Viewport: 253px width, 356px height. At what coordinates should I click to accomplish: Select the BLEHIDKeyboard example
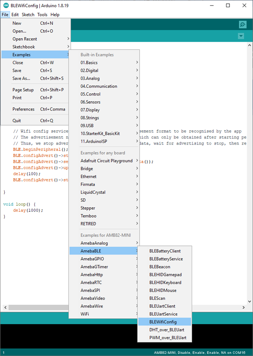pyautogui.click(x=165, y=282)
